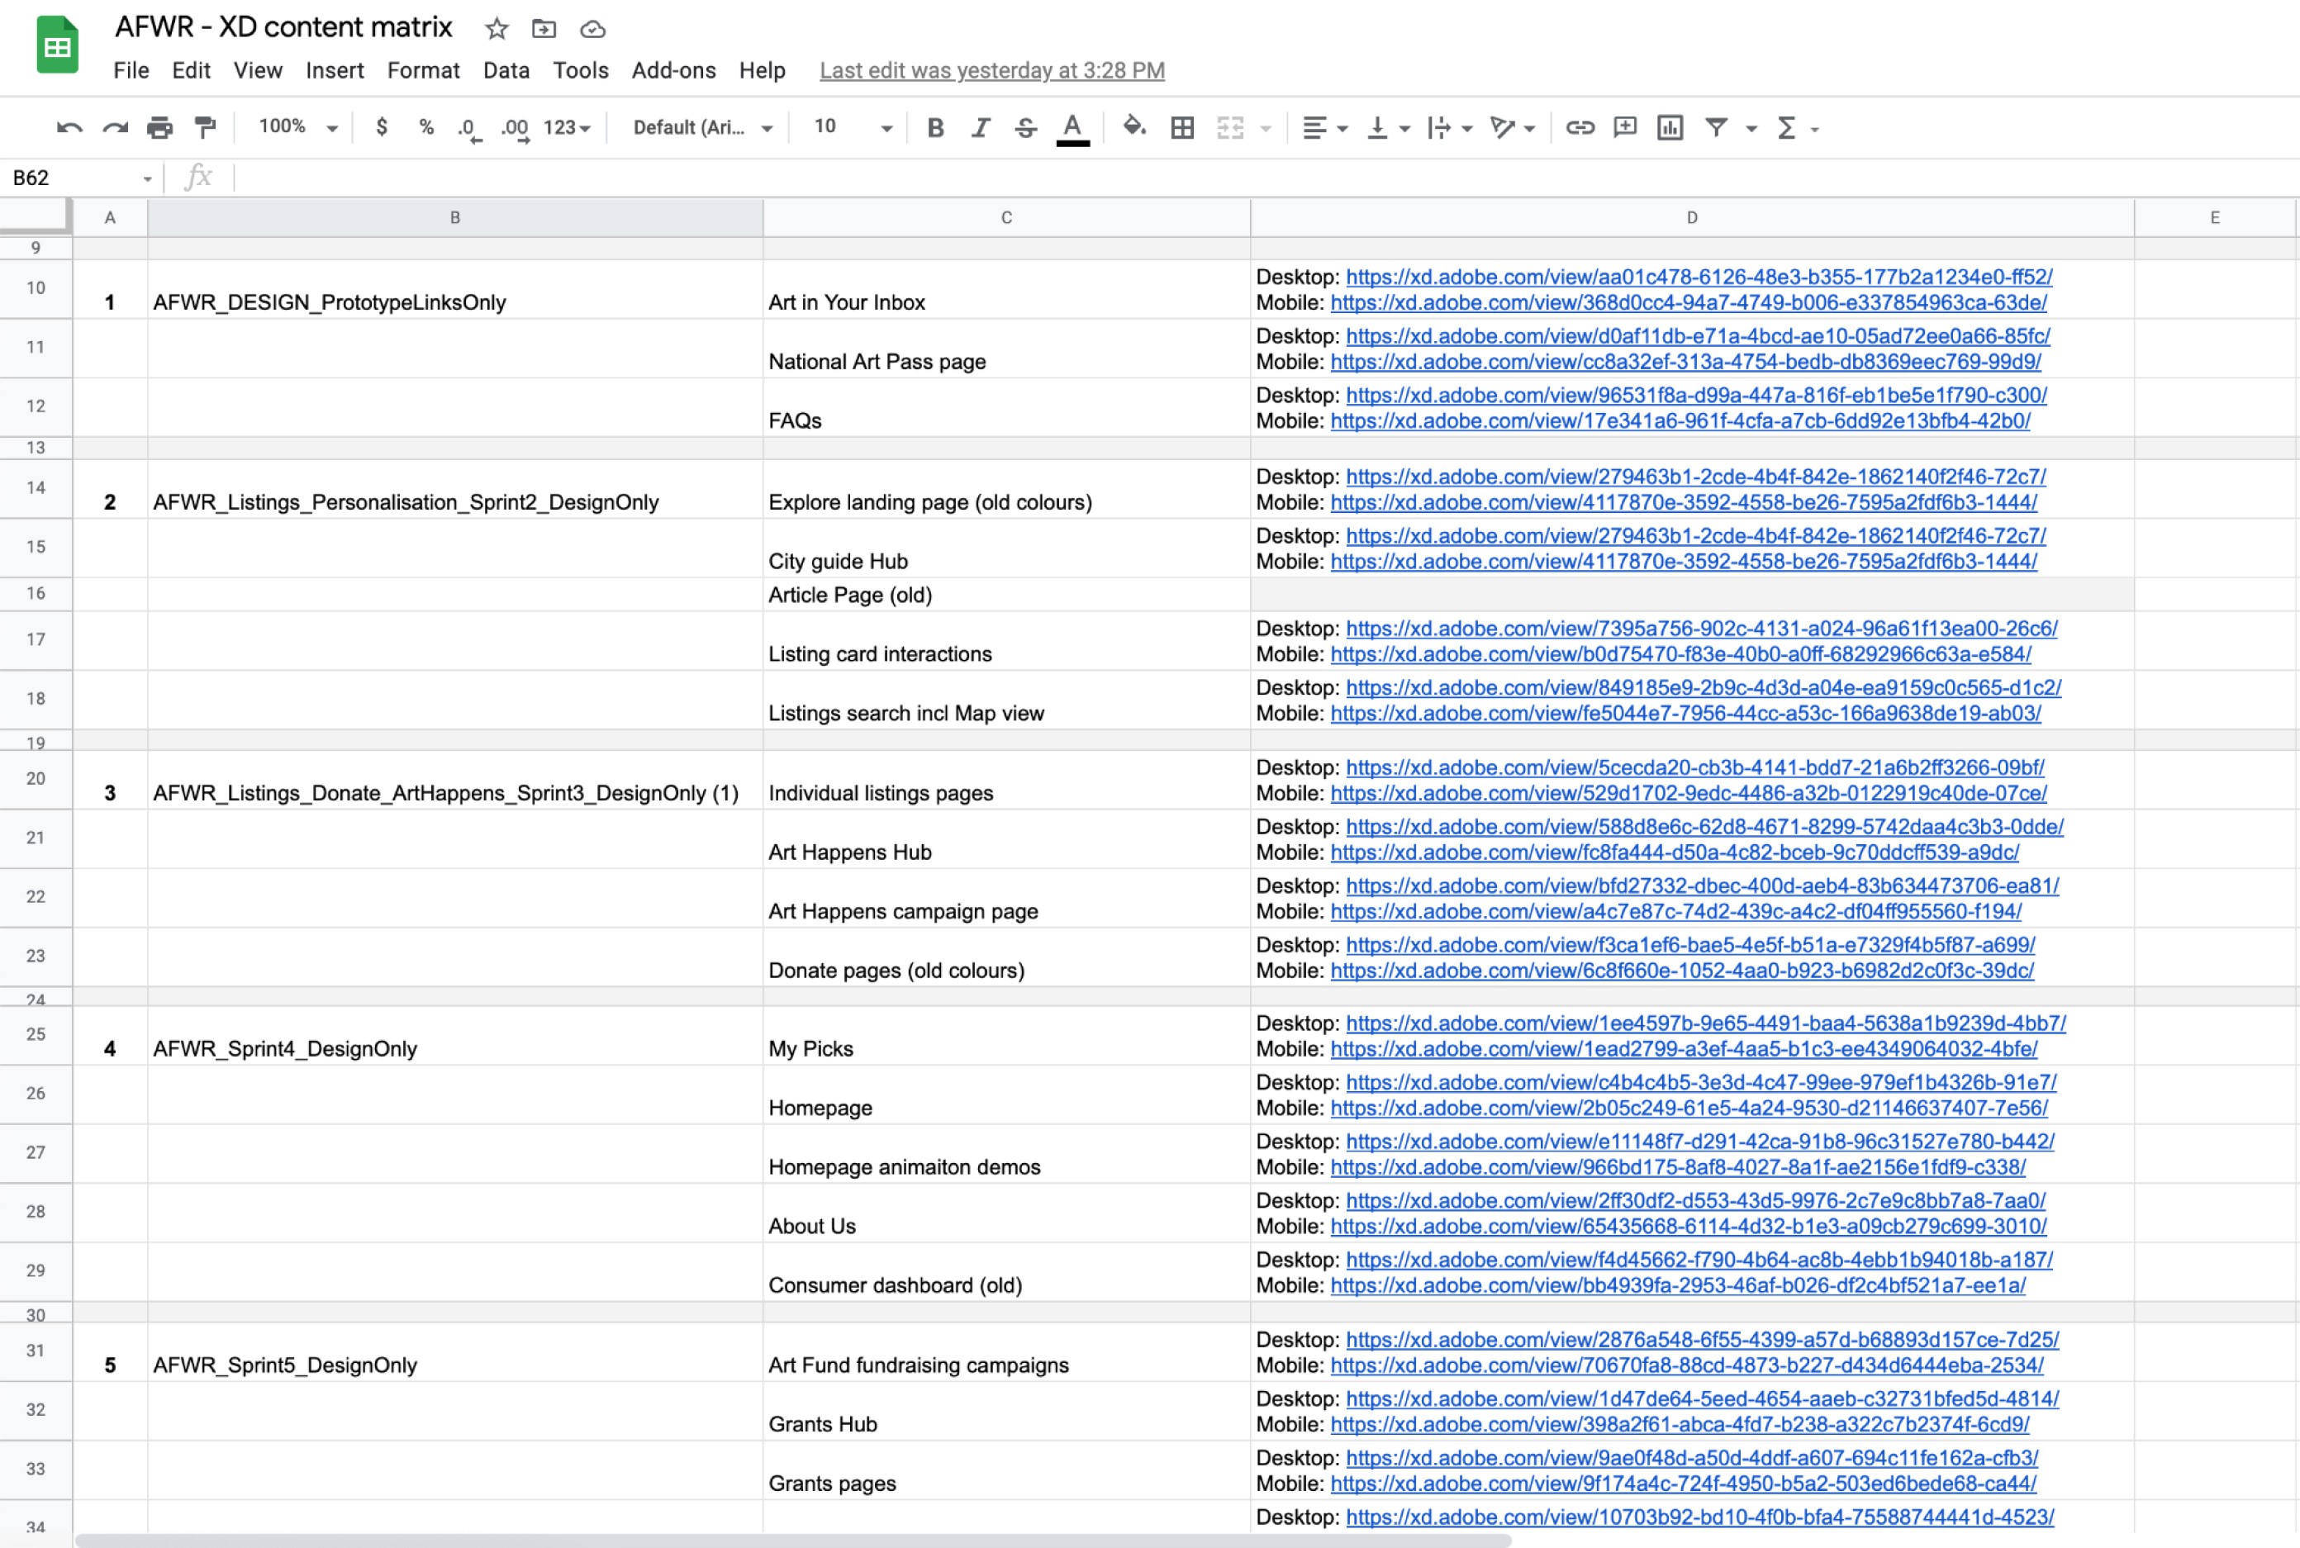Open Art in Your Inbox Desktop link
Screen dimensions: 2300x1548
(1699, 278)
